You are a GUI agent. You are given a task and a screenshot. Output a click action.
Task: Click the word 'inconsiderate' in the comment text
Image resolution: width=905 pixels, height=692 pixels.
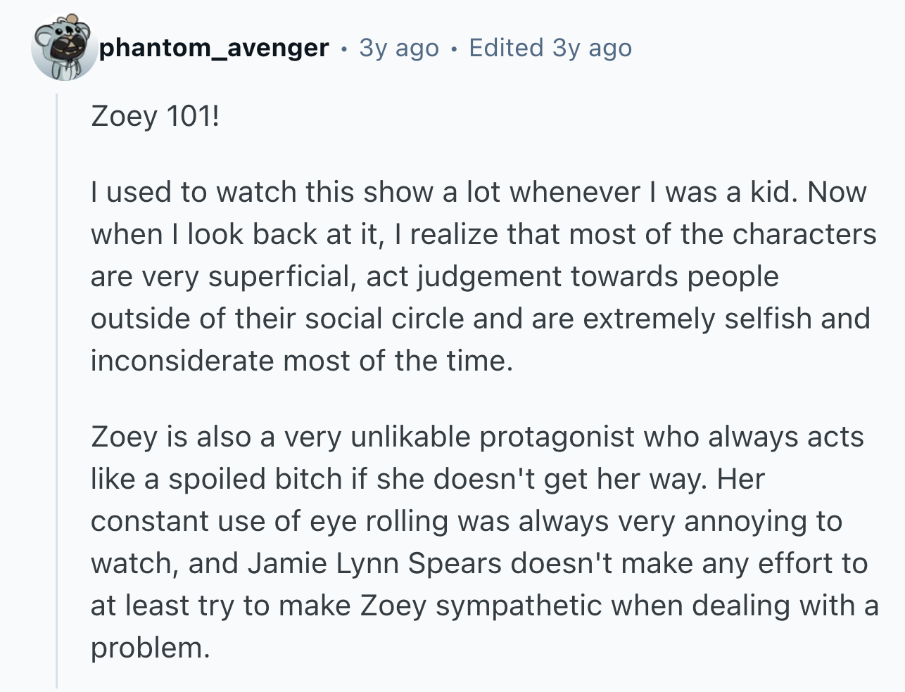click(x=182, y=361)
